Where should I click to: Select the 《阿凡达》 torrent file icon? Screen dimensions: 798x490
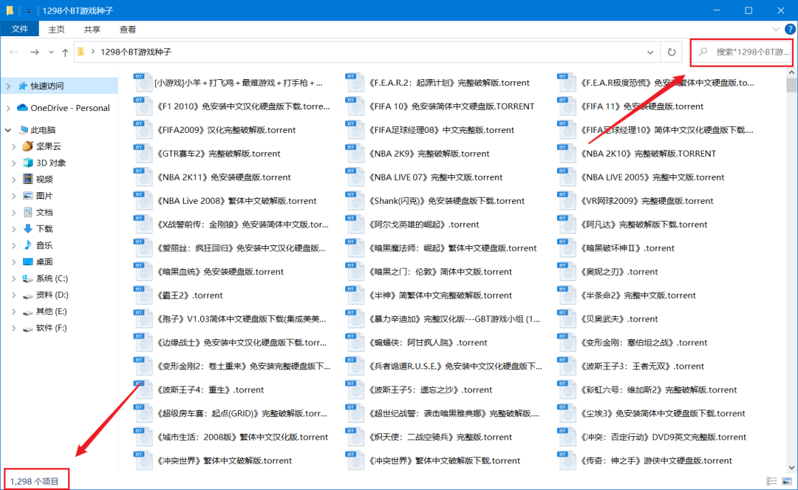[567, 225]
